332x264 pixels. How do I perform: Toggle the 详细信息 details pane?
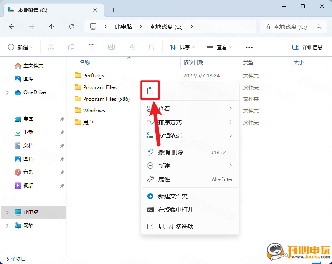pyautogui.click(x=307, y=47)
